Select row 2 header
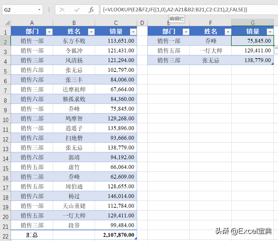This screenshot has width=278, height=241. coord(5,41)
